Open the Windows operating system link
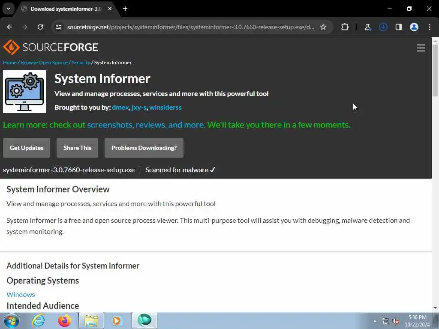This screenshot has width=439, height=329. (x=21, y=295)
